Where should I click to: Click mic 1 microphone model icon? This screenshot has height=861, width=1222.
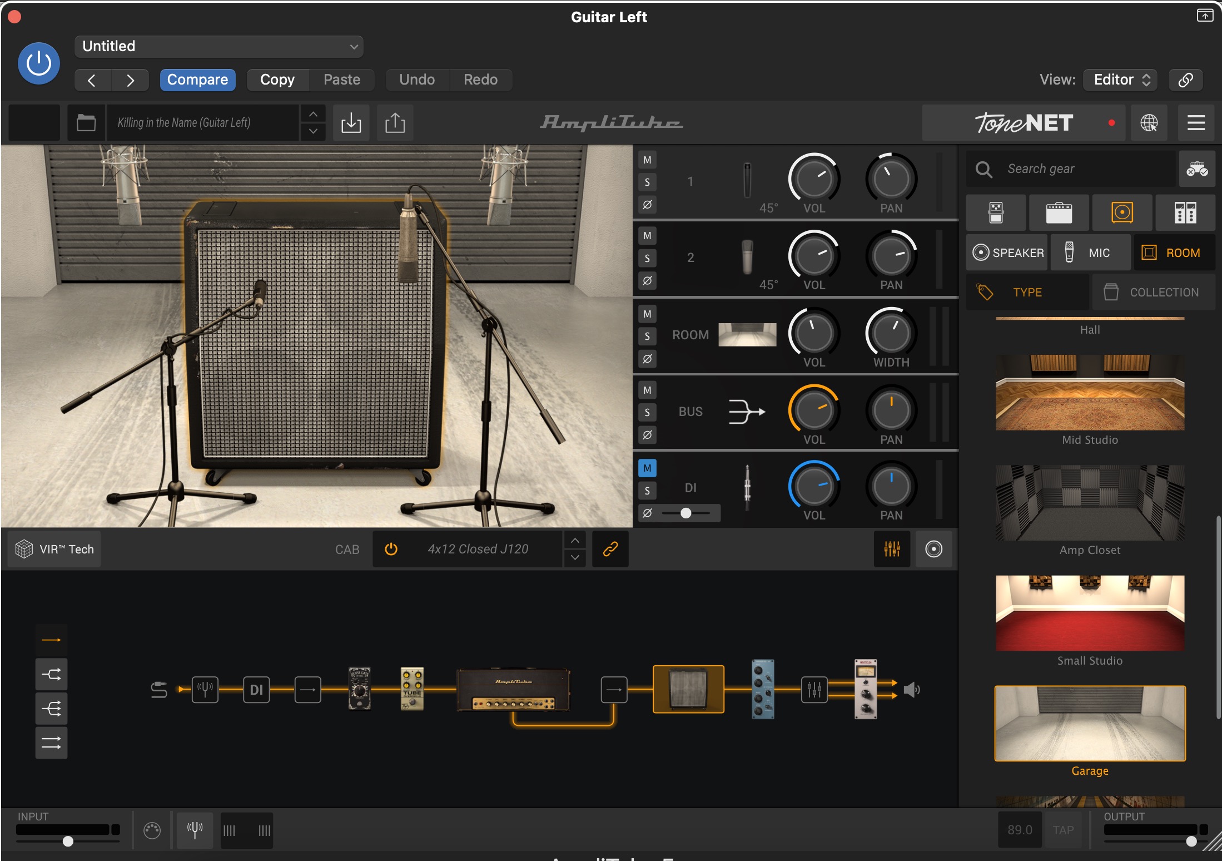click(747, 180)
